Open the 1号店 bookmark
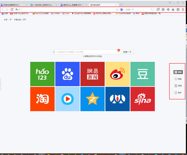Image resolution: width=187 pixels, height=155 pixels. pyautogui.click(x=20, y=14)
